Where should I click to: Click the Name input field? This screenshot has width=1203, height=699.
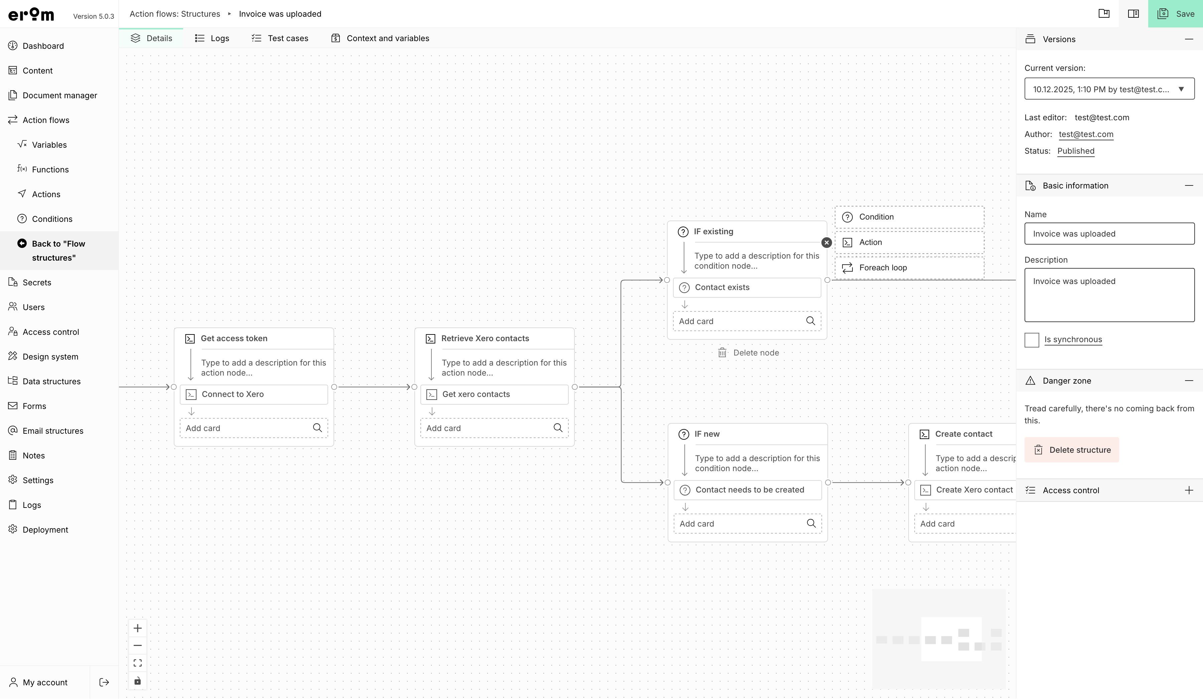(1109, 234)
